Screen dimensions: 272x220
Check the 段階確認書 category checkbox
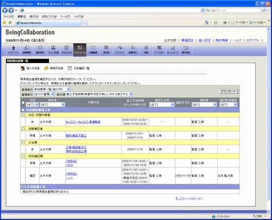[x=23, y=129]
